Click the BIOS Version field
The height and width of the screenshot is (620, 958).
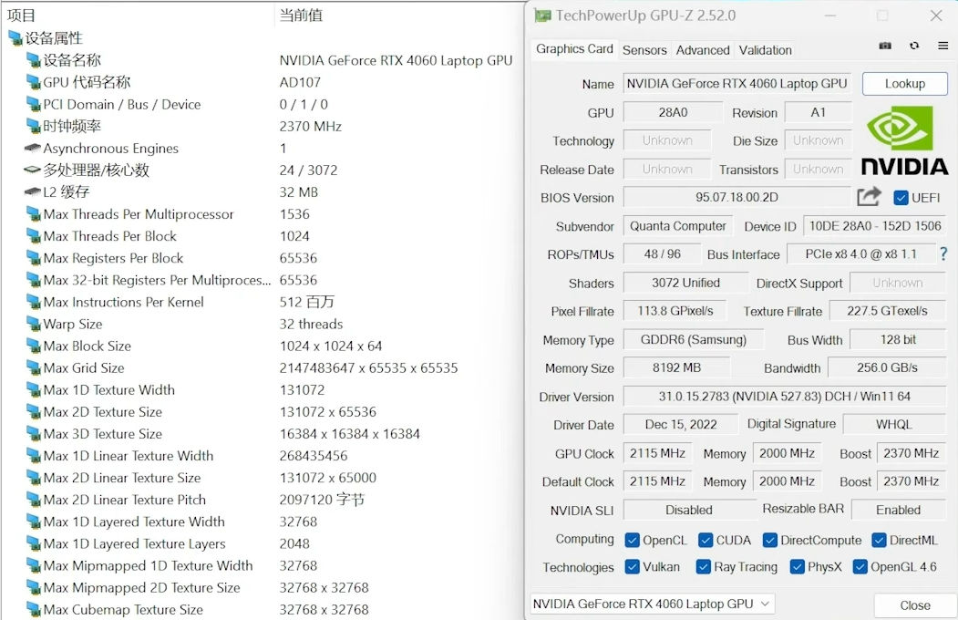pos(737,198)
